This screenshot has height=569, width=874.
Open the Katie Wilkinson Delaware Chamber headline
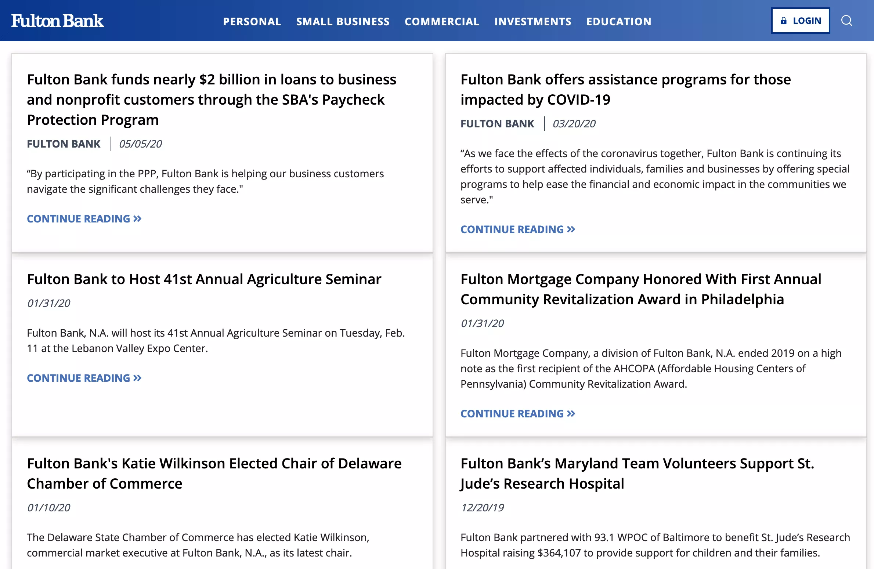[214, 474]
